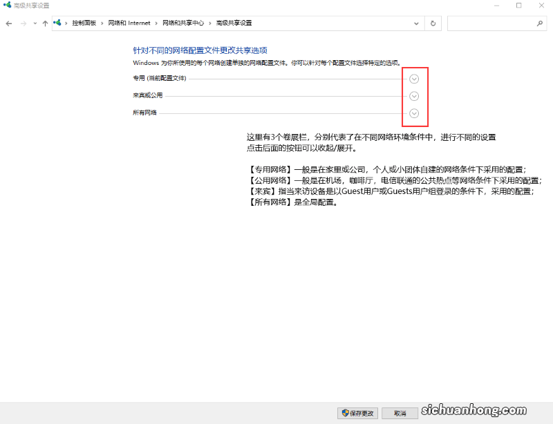Viewport: 553px width, 424px height.
Task: Click the 取消 button
Action: [x=400, y=412]
